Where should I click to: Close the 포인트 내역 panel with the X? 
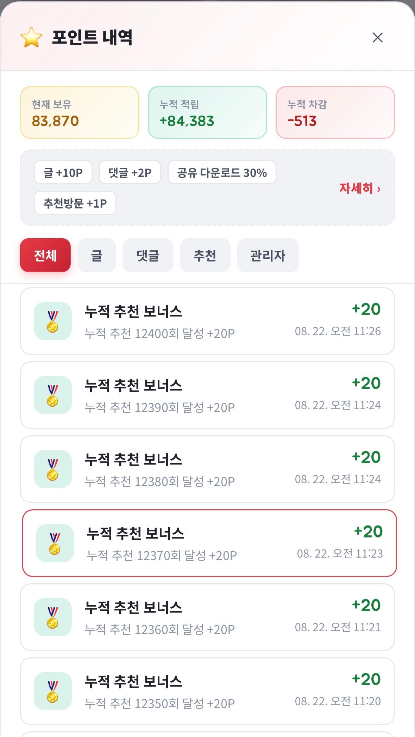click(x=377, y=37)
